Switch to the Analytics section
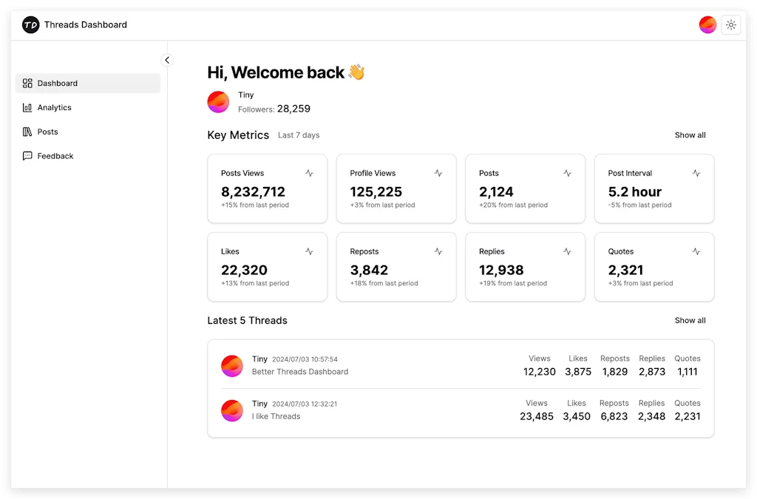The height and width of the screenshot is (499, 757). [54, 107]
